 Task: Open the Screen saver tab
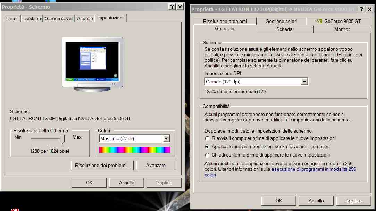pyautogui.click(x=59, y=18)
